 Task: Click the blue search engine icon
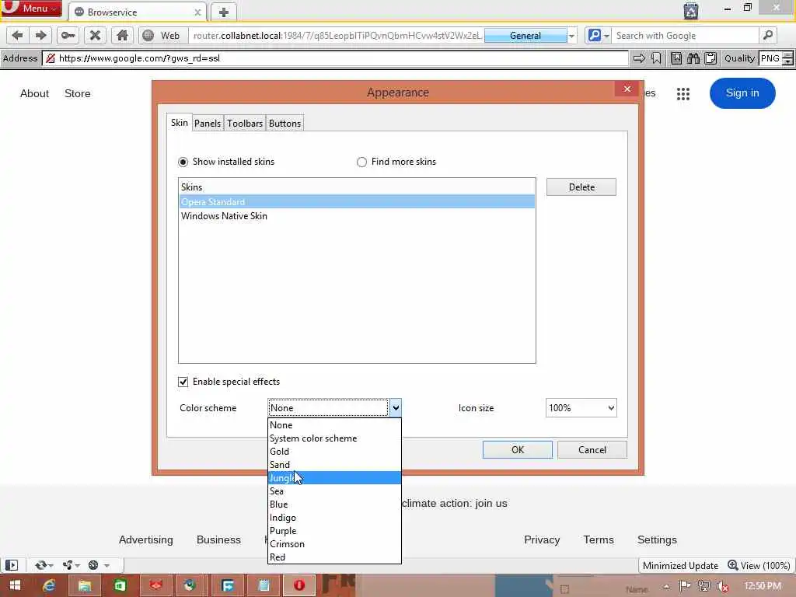pos(594,36)
